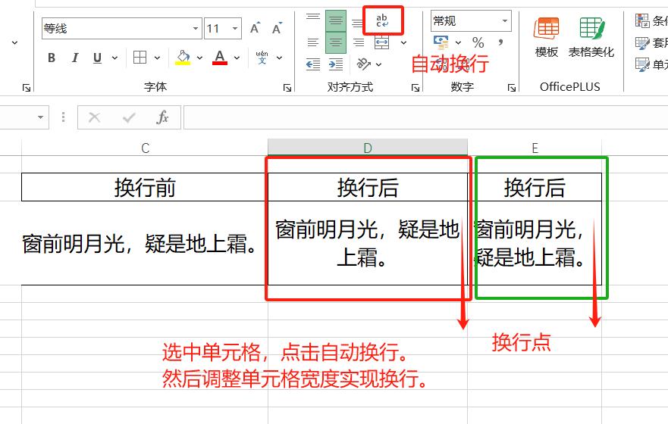668x424 pixels.
Task: Confirm entry with checkmark button
Action: [129, 117]
